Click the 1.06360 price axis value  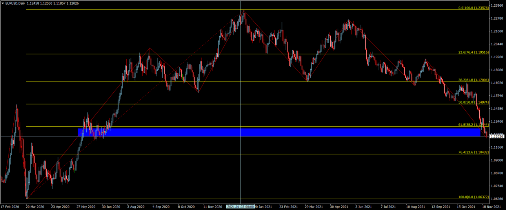pos(497,199)
